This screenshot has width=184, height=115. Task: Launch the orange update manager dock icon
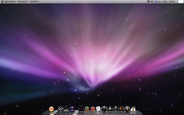click(x=51, y=109)
